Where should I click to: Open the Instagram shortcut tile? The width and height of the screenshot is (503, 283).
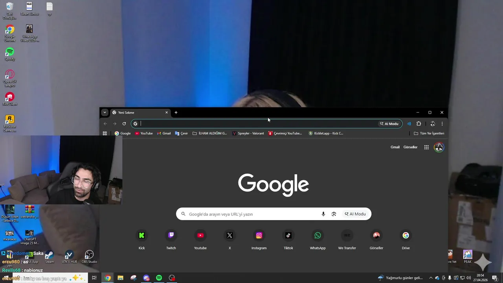(x=259, y=239)
